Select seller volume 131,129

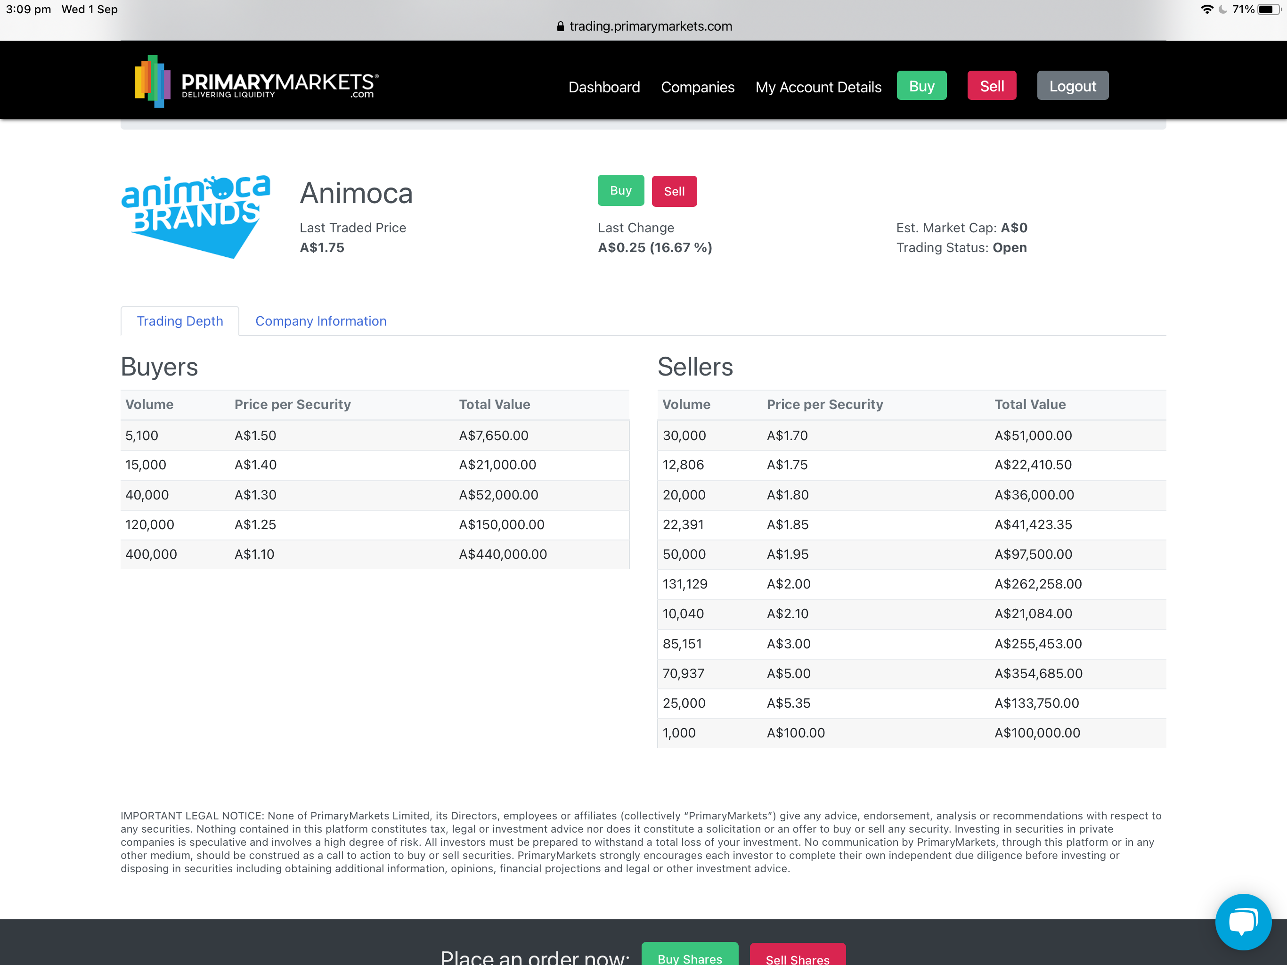685,584
